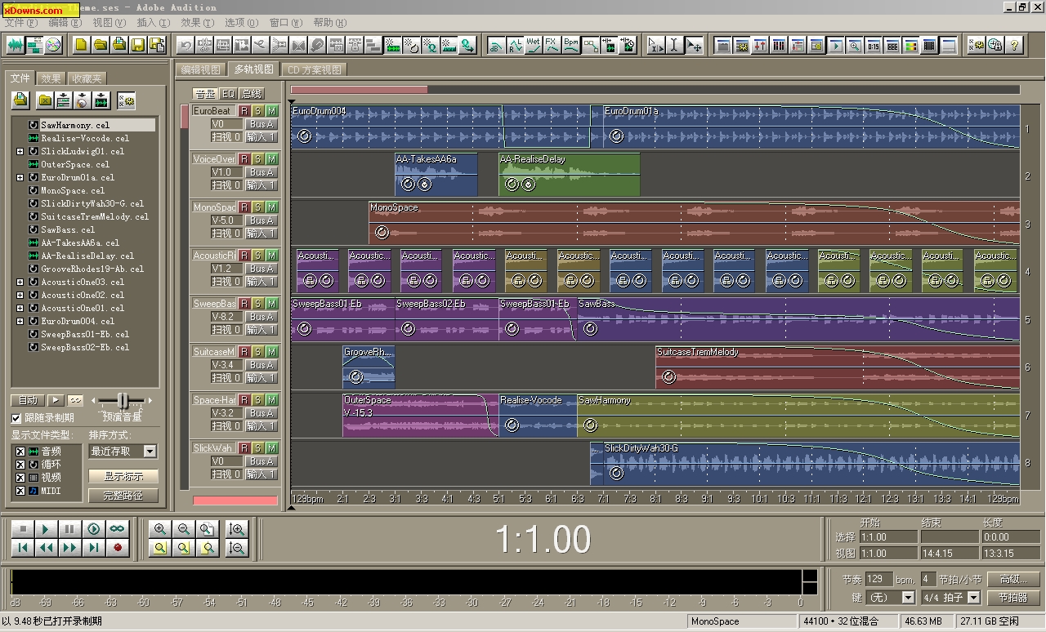1046x632 pixels.
Task: Select the EQ tab above track controls
Action: pyautogui.click(x=229, y=94)
